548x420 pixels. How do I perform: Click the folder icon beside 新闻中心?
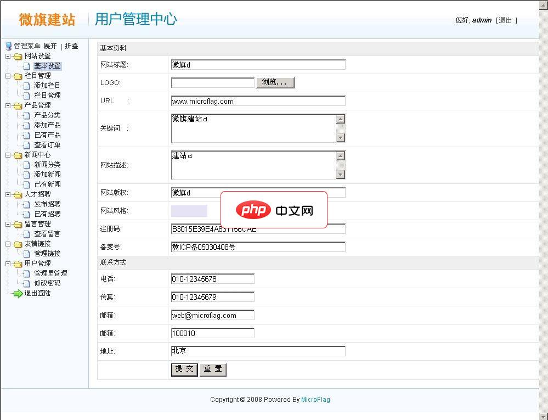pyautogui.click(x=18, y=155)
